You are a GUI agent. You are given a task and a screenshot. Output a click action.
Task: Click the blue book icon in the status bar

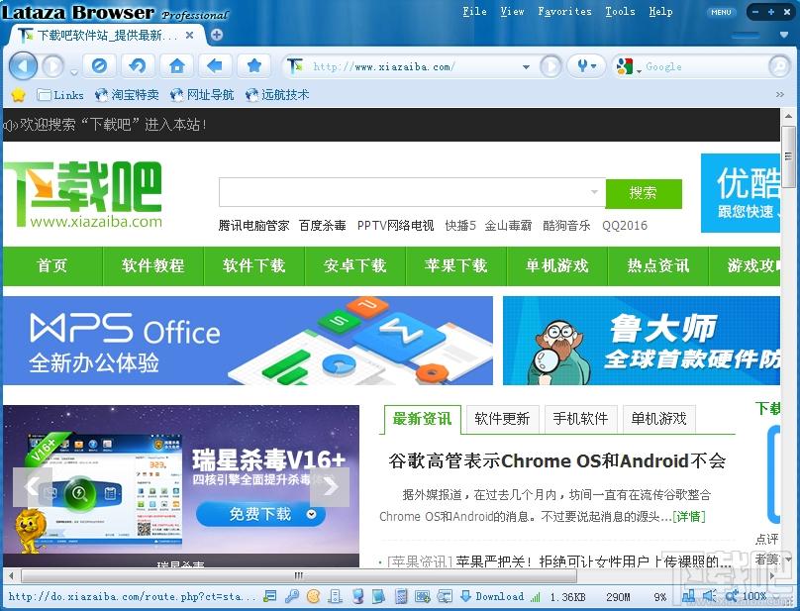378,596
